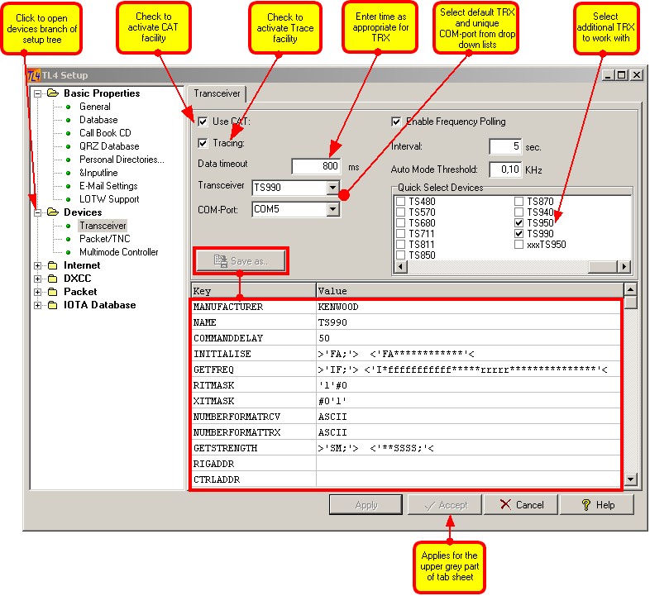Screen dimensions: 669x596
Task: Toggle the Tracing checkbox
Action: click(x=203, y=143)
